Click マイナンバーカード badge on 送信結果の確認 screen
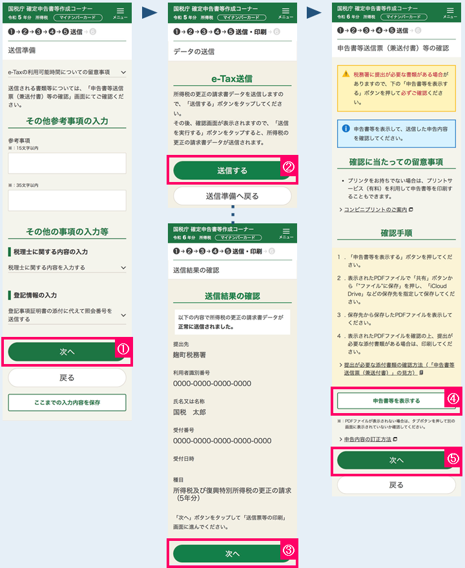The image size is (465, 568). pos(238,238)
